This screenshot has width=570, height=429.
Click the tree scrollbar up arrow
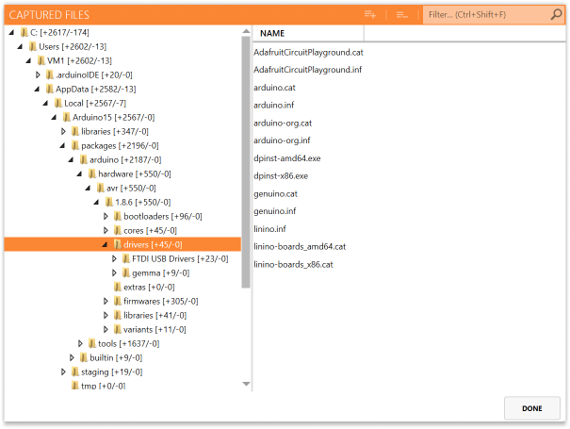pos(246,31)
